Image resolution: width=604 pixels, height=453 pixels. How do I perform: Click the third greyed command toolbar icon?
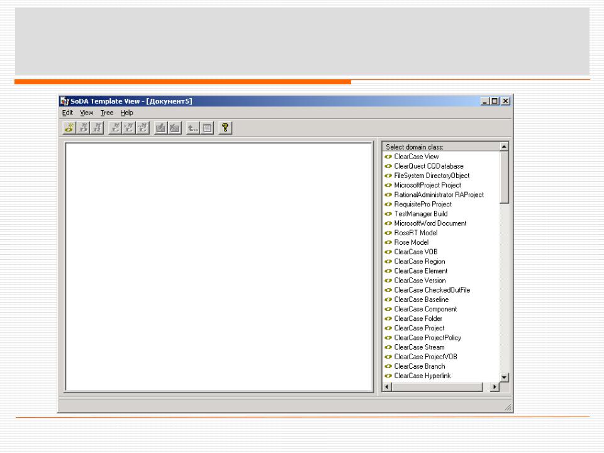tap(97, 128)
